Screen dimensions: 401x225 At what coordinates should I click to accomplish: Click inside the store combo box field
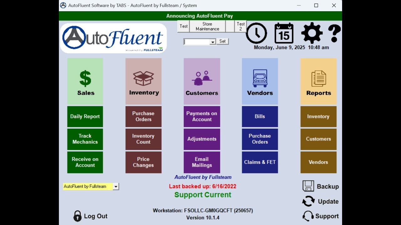197,42
